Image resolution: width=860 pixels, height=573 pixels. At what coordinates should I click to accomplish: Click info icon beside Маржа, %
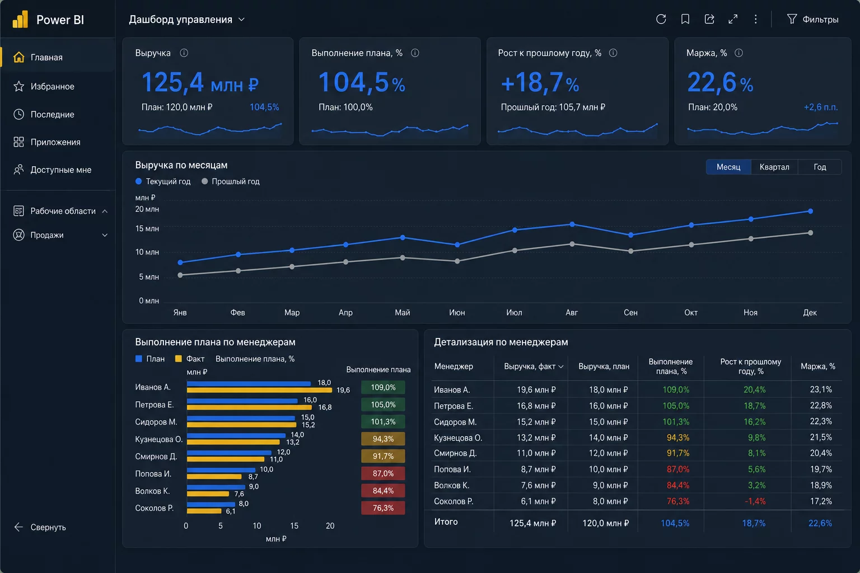pos(739,53)
